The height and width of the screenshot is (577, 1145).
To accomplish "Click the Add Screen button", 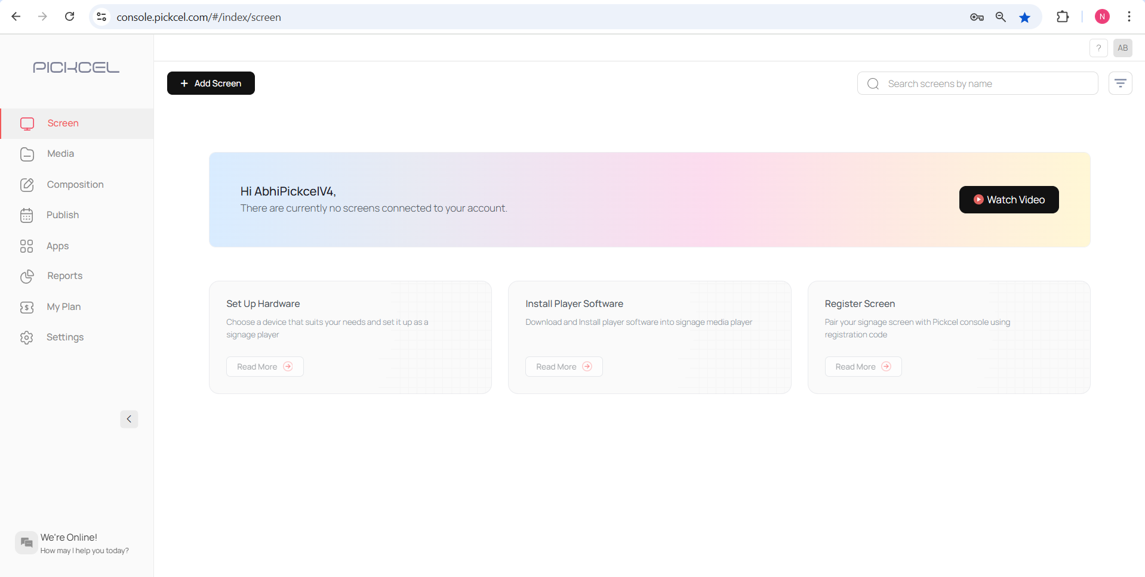I will [x=211, y=83].
